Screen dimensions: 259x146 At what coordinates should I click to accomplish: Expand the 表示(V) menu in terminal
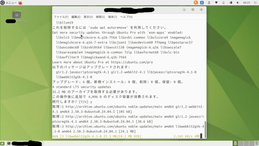(x=88, y=17)
